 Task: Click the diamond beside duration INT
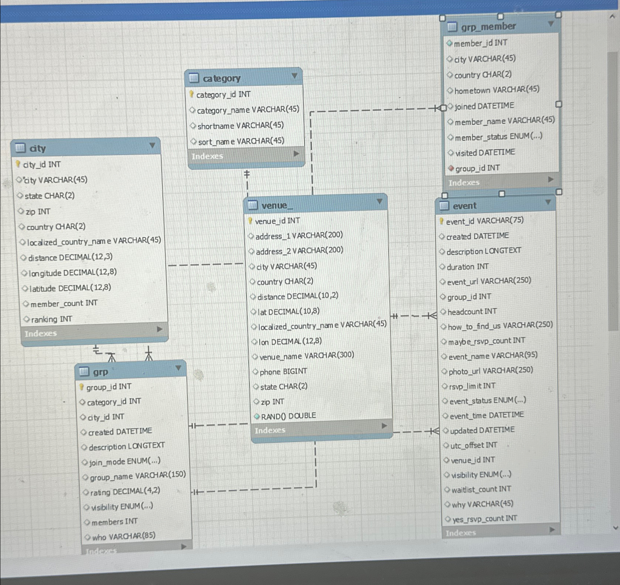[442, 267]
